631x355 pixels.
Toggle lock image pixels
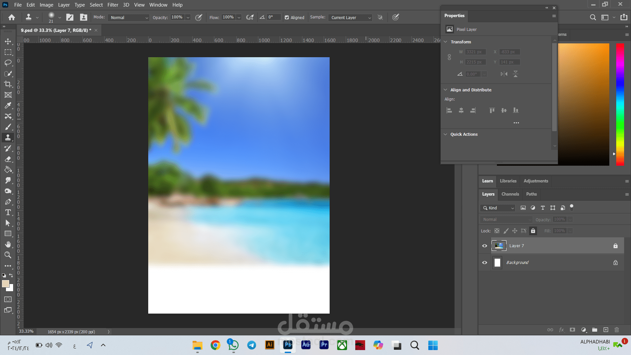point(506,231)
